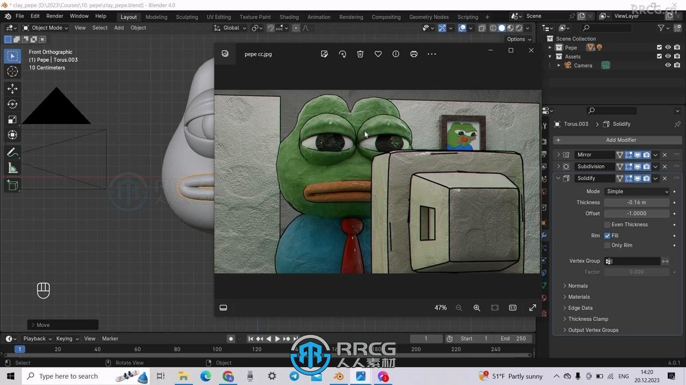Open Playback popover in timeline
686x385 pixels.
(x=37, y=338)
